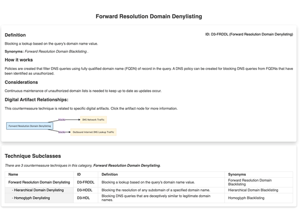
Task: Click the Definition column header
Action: coord(110,174)
